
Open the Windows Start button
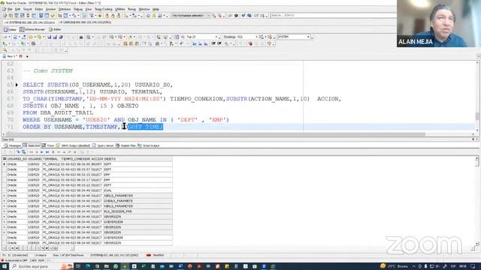coord(5,266)
